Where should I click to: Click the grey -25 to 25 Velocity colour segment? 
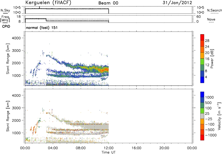[x=202, y=116]
